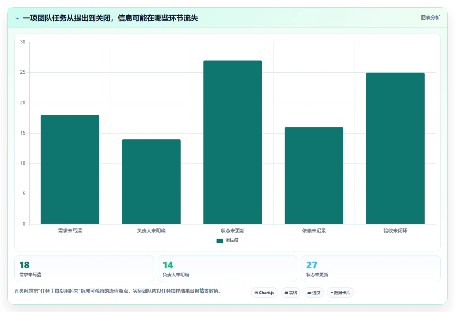Click the footnote starting with 五类问题
This screenshot has height=312, width=455.
pos(118,291)
